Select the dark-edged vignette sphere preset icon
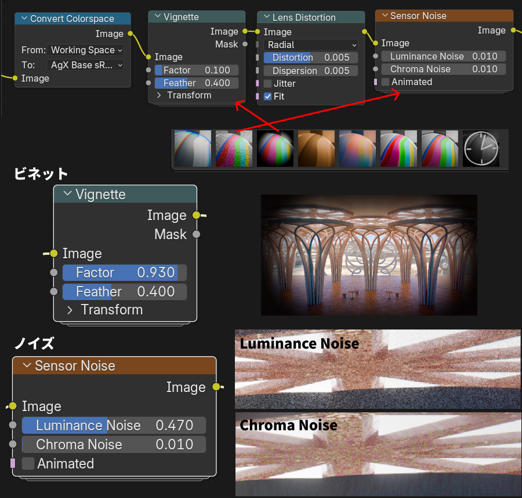 click(274, 148)
